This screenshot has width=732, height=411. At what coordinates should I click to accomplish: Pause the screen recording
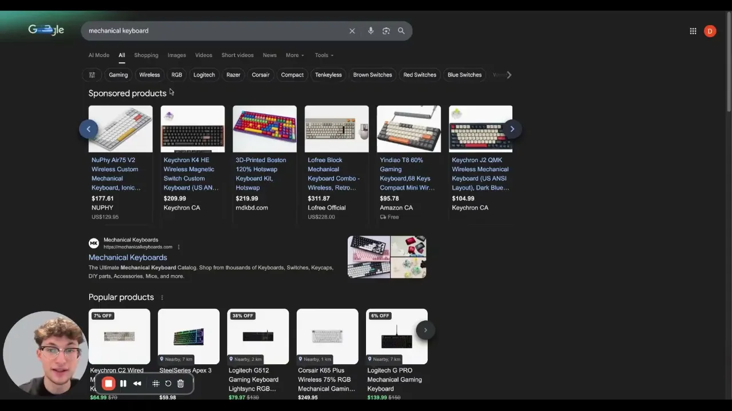(x=123, y=384)
